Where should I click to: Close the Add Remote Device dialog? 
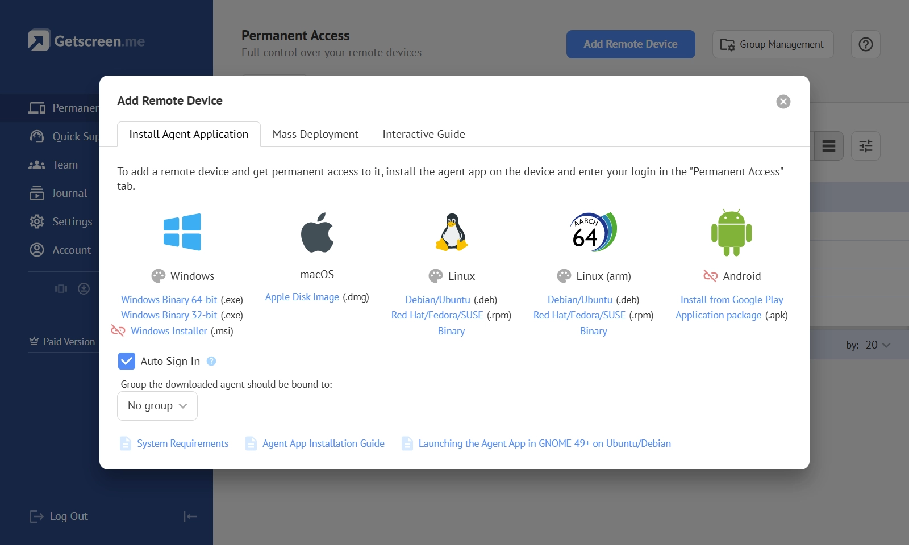(783, 102)
